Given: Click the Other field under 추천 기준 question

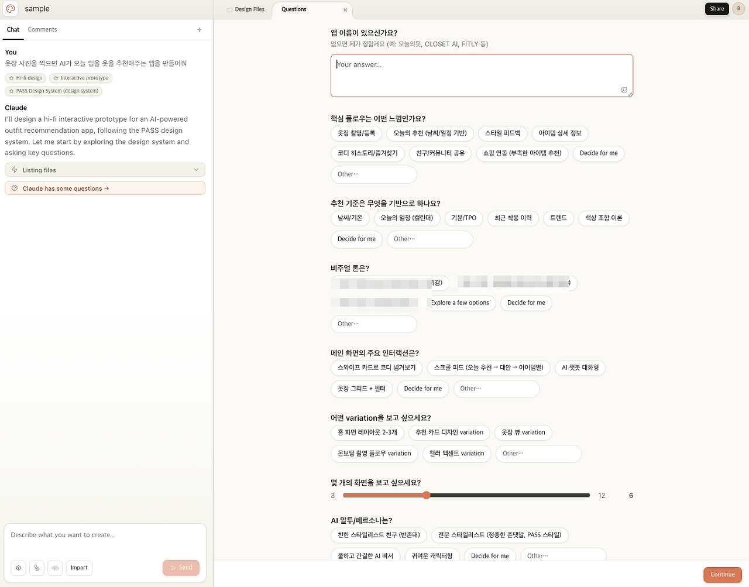Looking at the screenshot, I should 430,239.
